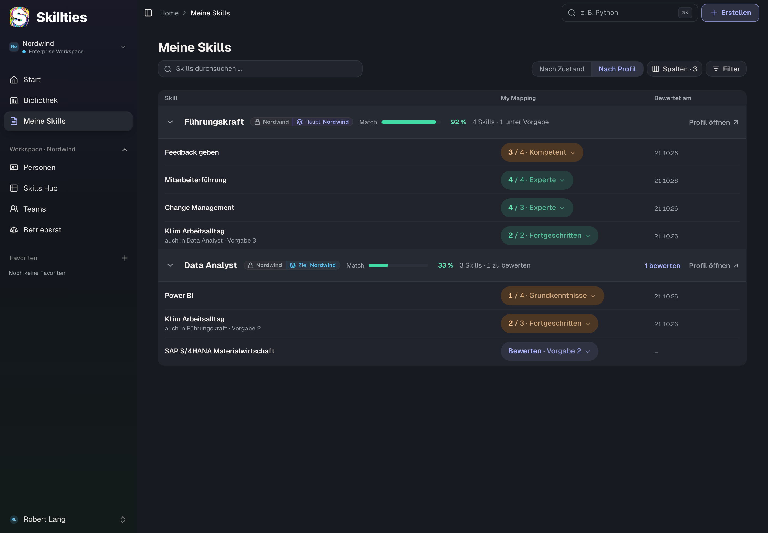768x533 pixels.
Task: Click the lock Nordwind badge on Führungskraft
Action: (271, 122)
